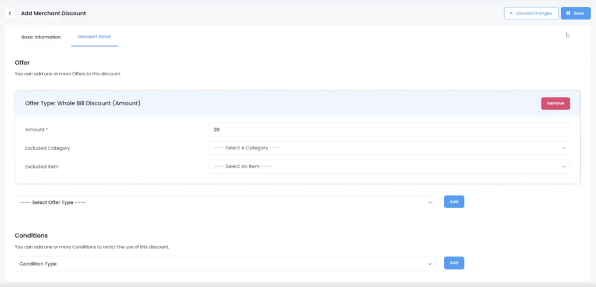This screenshot has height=287, width=596.
Task: Click the chevron arrow on Excluded Category
Action: tap(563, 148)
